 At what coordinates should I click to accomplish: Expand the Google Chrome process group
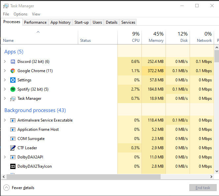[x=5, y=71]
